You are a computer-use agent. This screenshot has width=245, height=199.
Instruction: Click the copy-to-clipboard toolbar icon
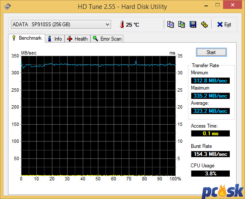coord(170,25)
